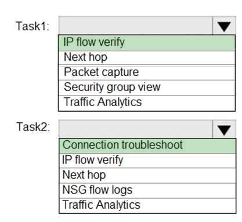Choose Next hop in Task1 list

[147, 57]
